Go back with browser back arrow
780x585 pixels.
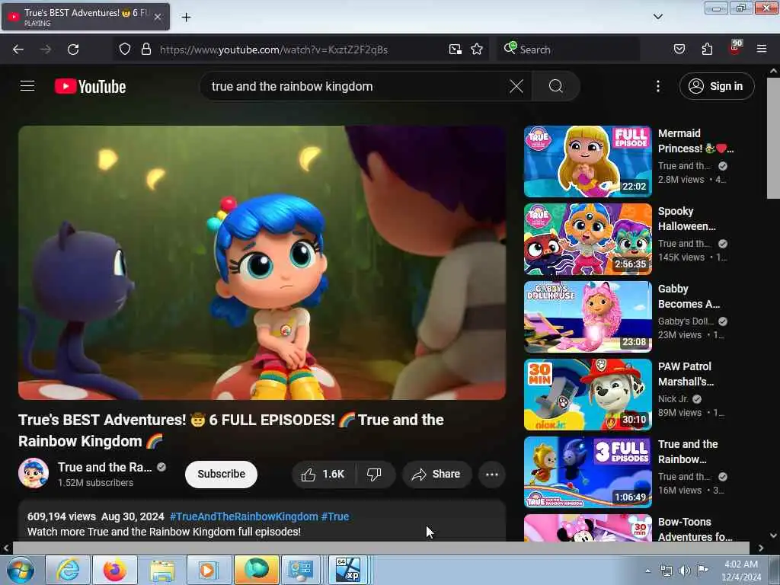[18, 50]
